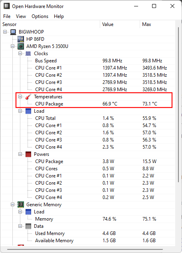
Task: Close the Open Hardware Monitor window
Action: click(172, 6)
